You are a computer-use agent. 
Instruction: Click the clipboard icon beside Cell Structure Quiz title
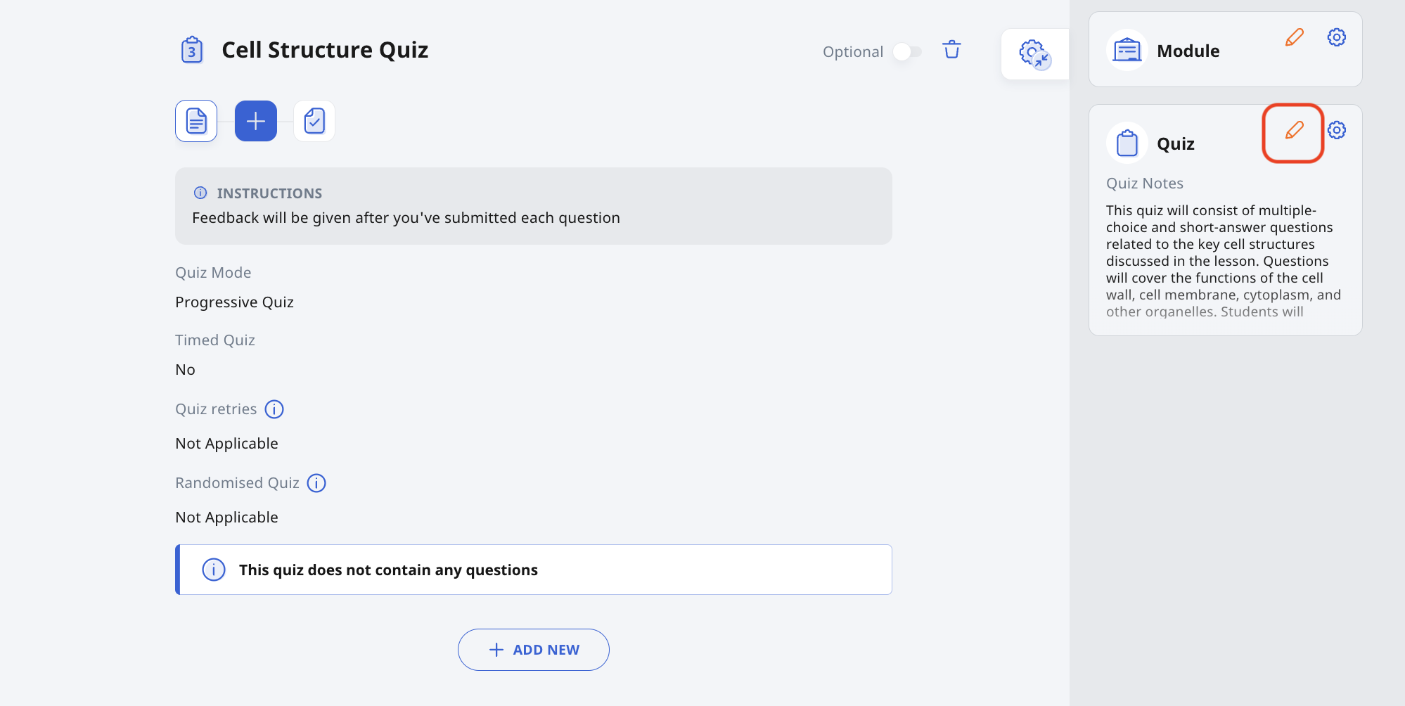click(192, 49)
